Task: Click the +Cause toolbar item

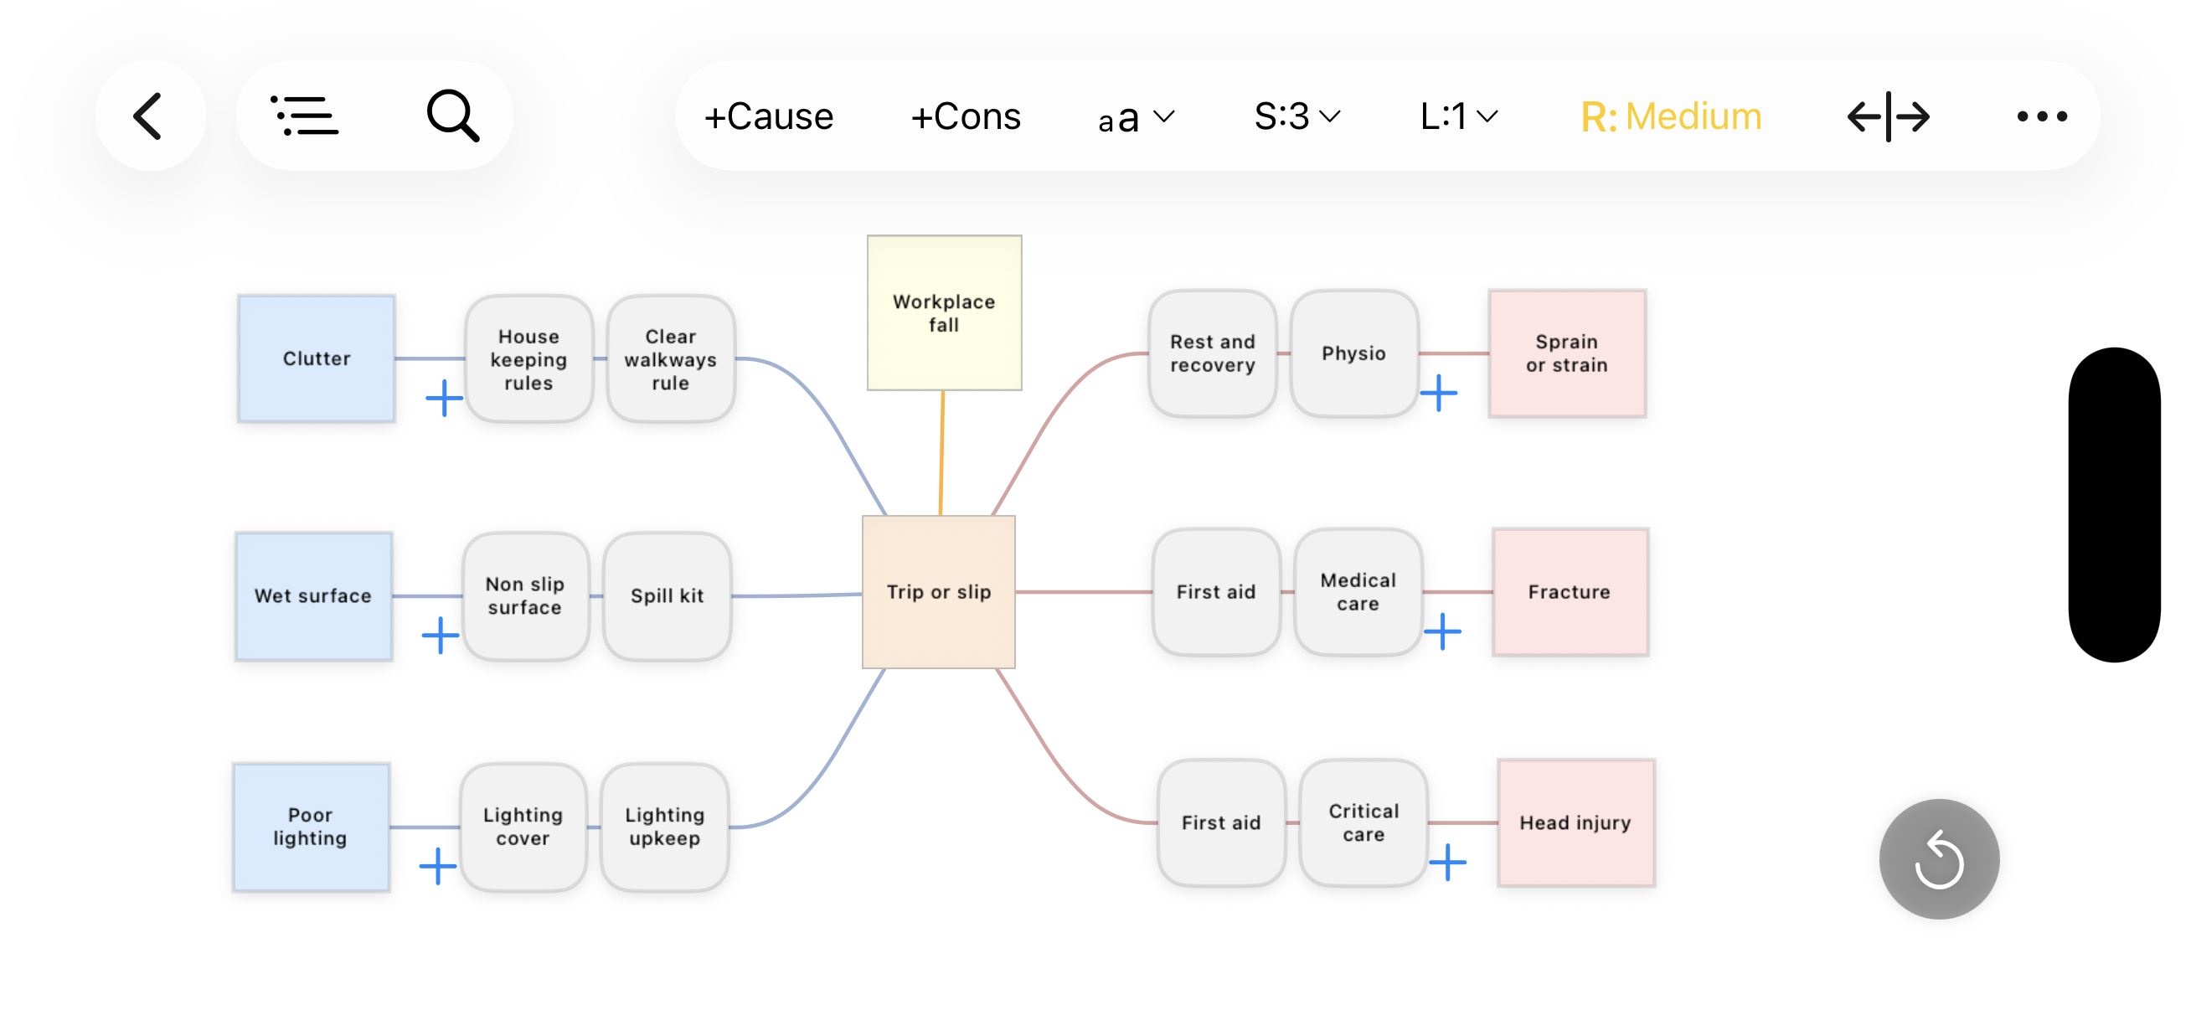Action: [768, 116]
